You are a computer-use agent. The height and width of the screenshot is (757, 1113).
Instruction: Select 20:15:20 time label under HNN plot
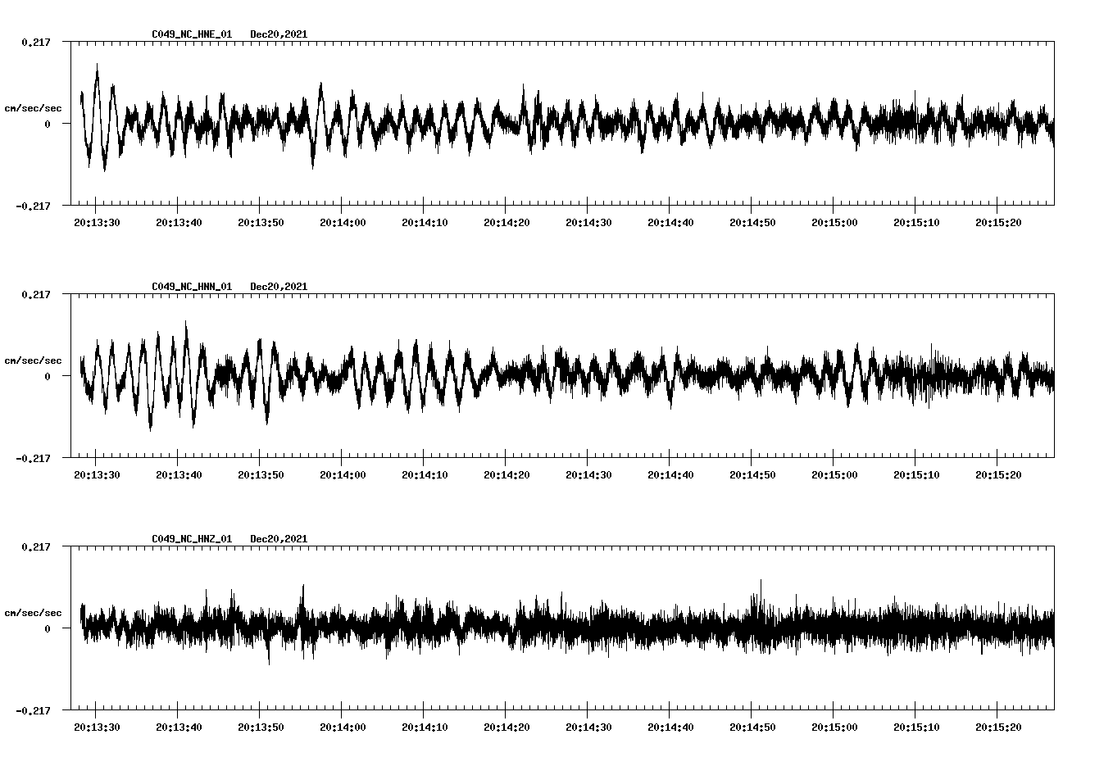pyautogui.click(x=997, y=475)
